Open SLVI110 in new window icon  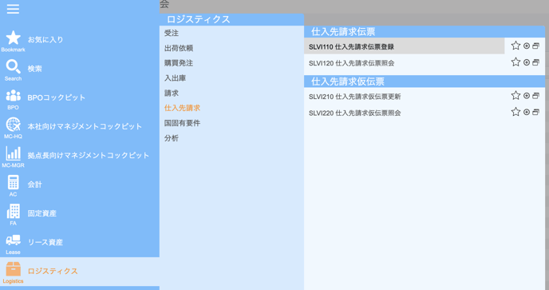coord(535,46)
